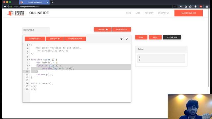Click code line 'var c = count();'
Viewport: 212px width, 119px height.
(x=42, y=83)
